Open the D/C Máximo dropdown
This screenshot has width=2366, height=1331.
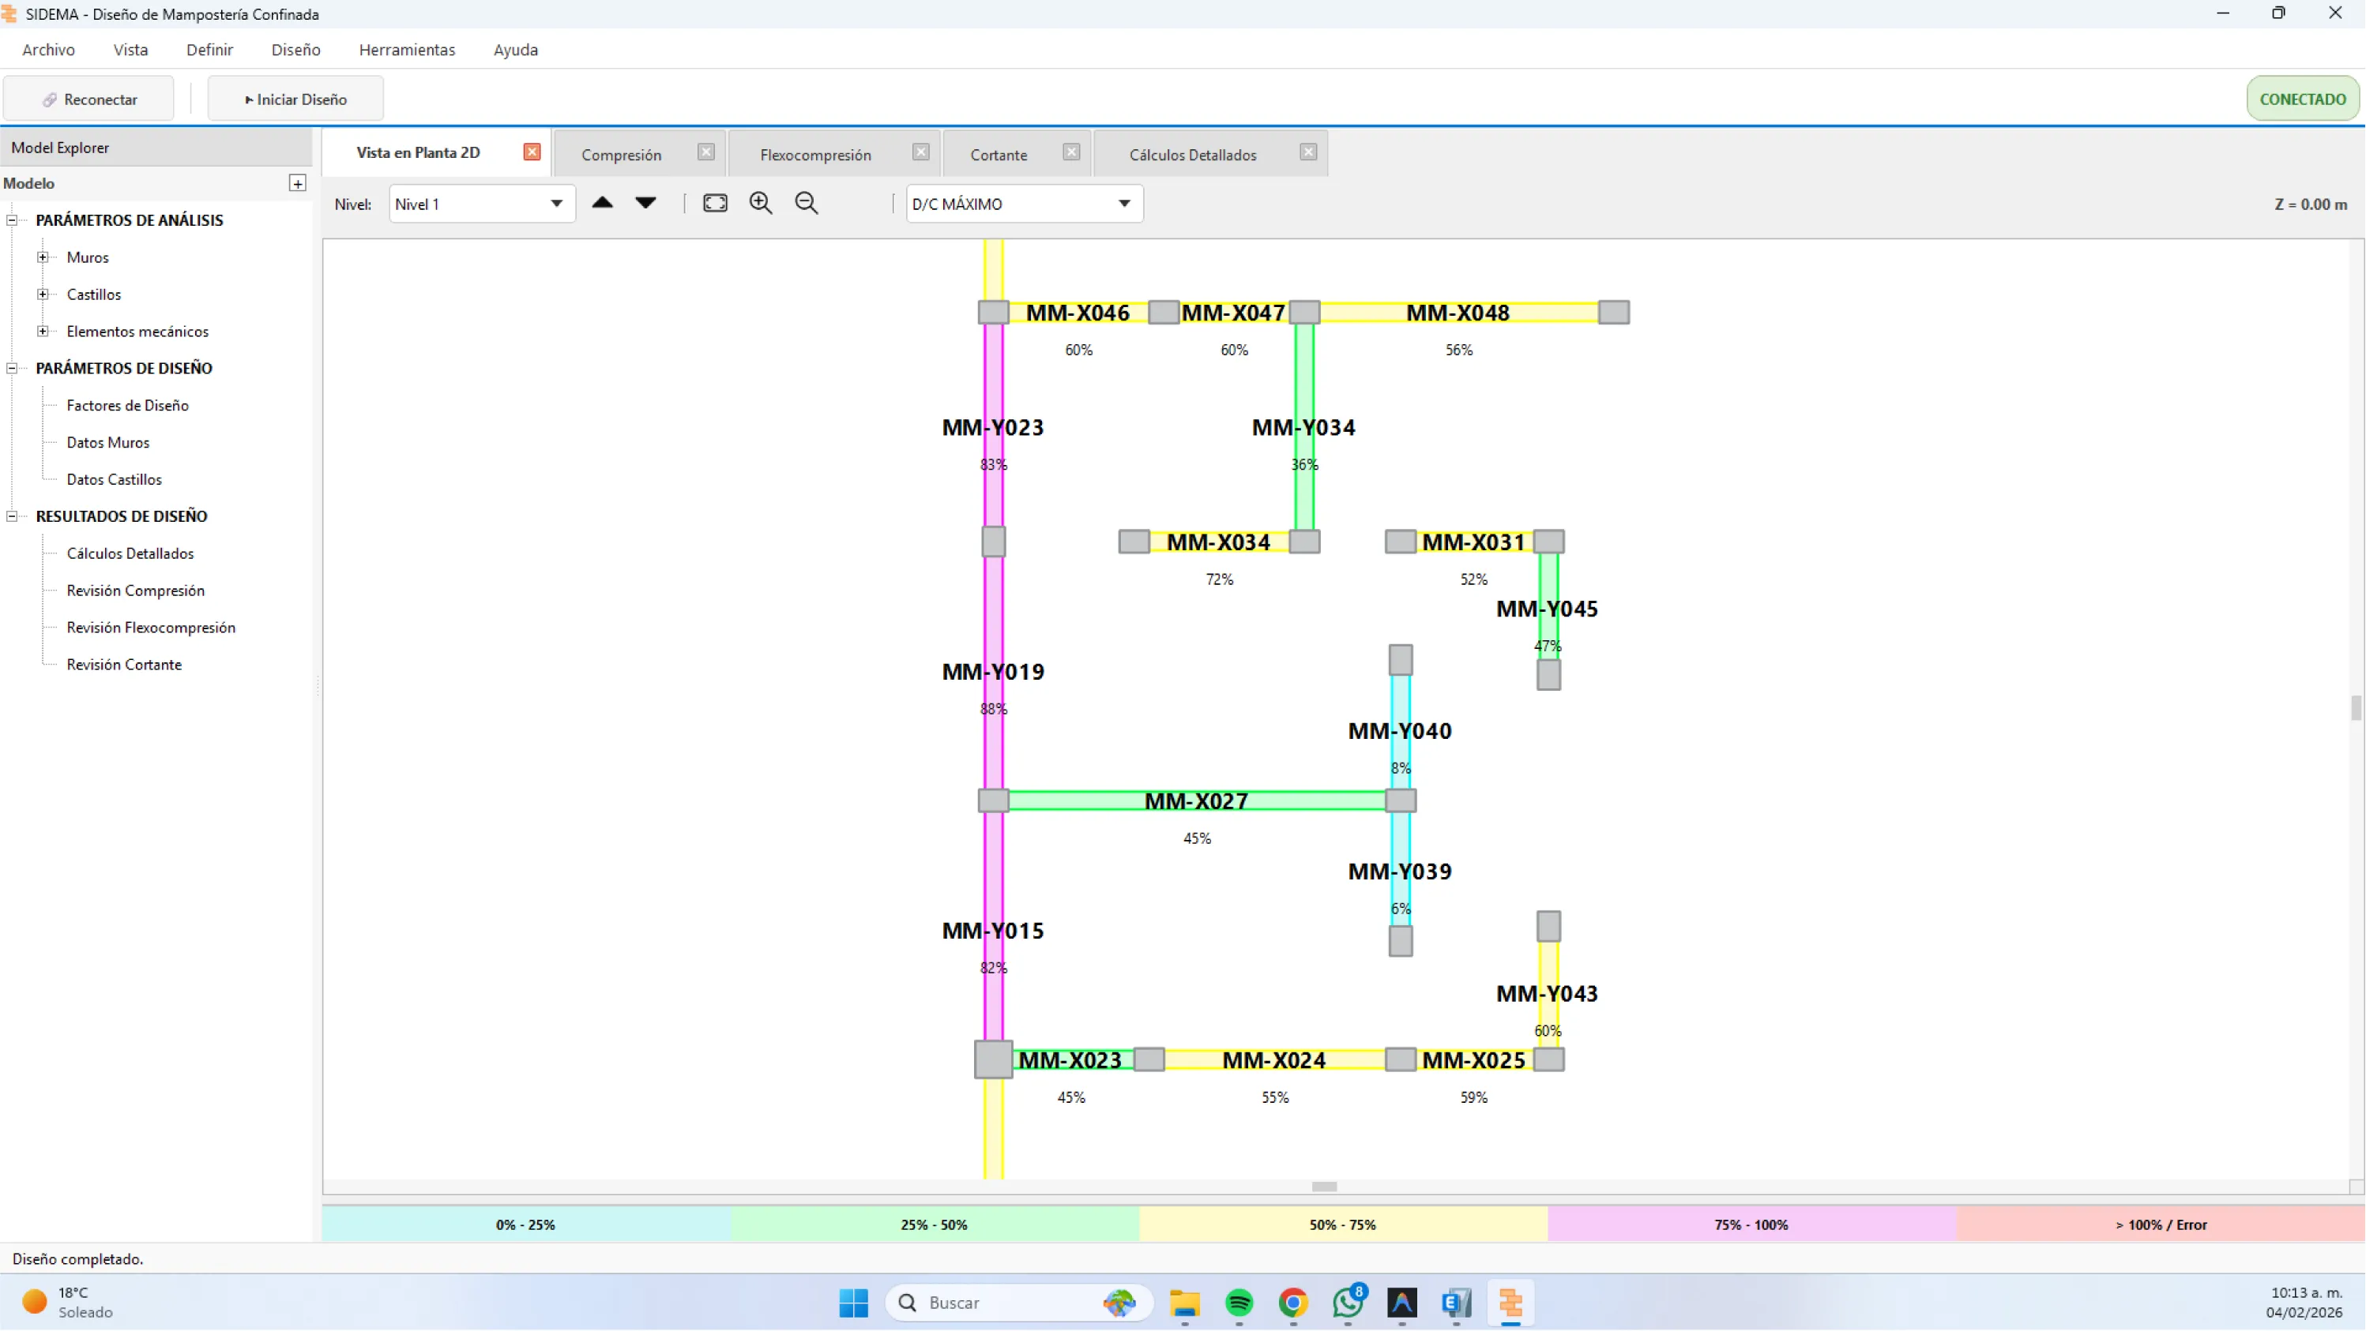(x=1023, y=204)
